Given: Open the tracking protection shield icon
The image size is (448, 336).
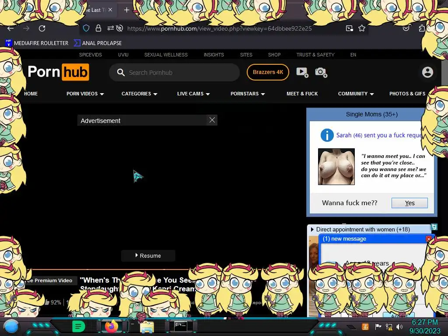Looking at the screenshot, I should (86, 28).
